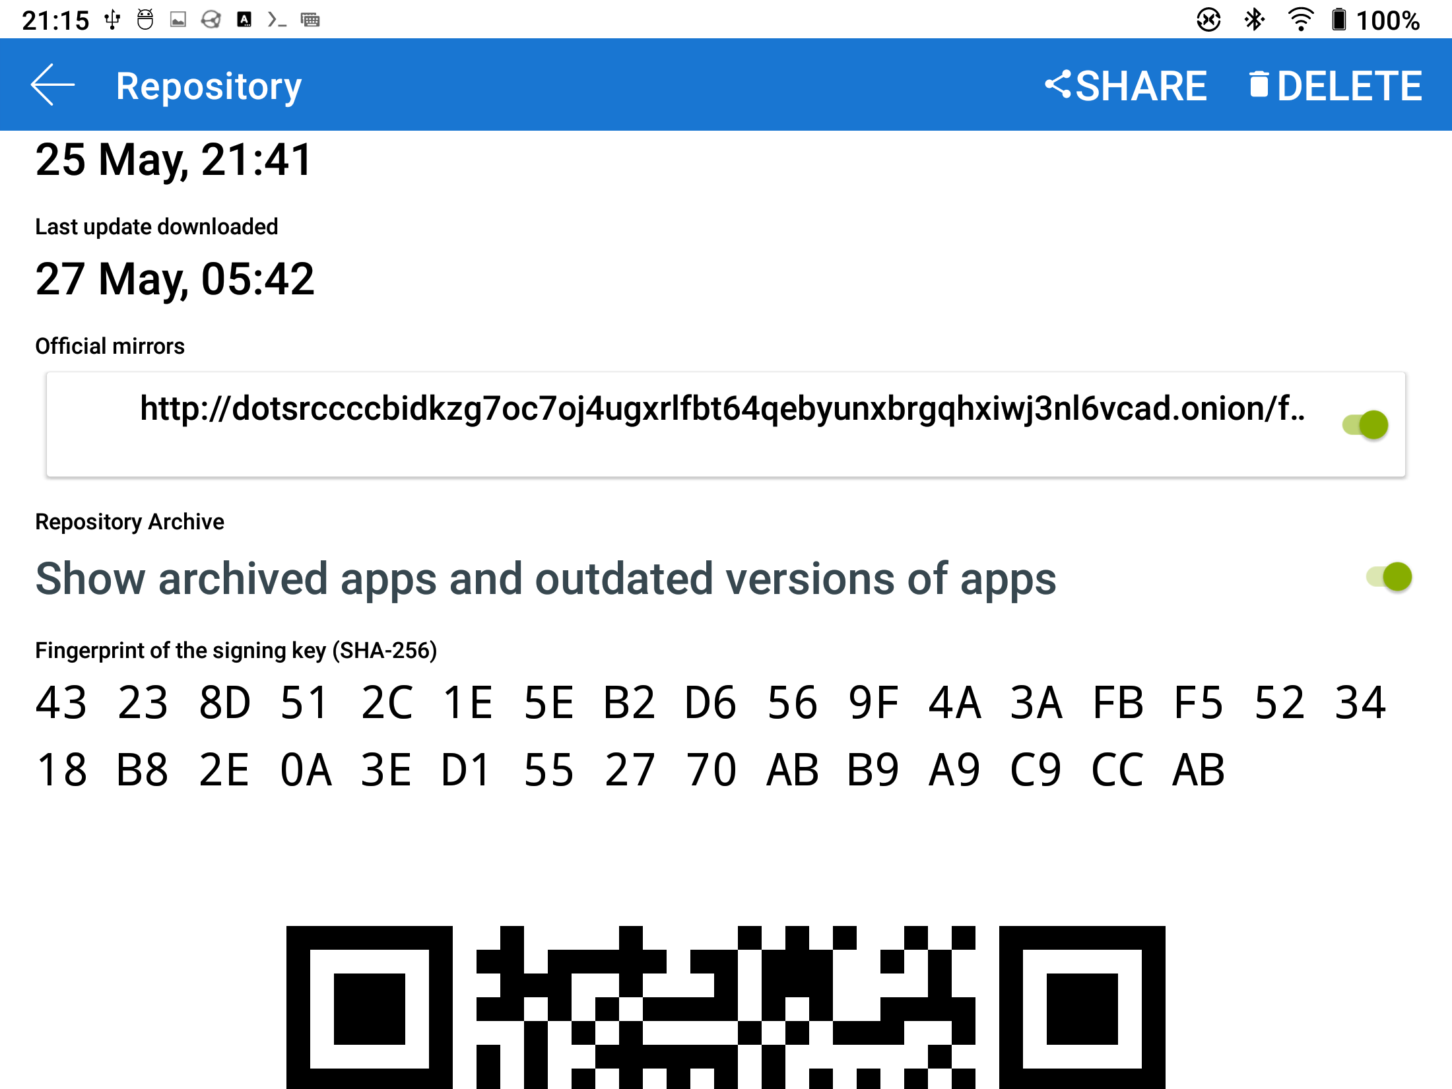Tap the back arrow icon
The image size is (1452, 1089).
pyautogui.click(x=53, y=85)
